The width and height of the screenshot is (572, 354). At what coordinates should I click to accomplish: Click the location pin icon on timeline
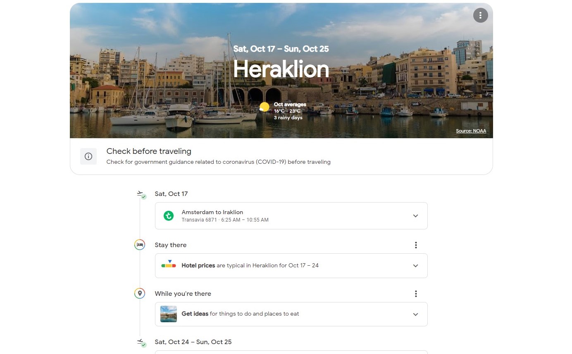coord(140,293)
